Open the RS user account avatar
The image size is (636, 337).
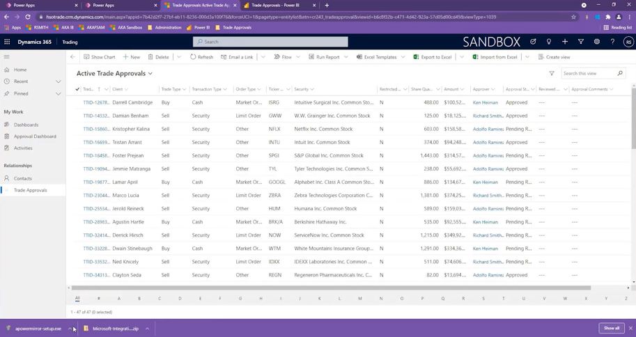point(628,42)
